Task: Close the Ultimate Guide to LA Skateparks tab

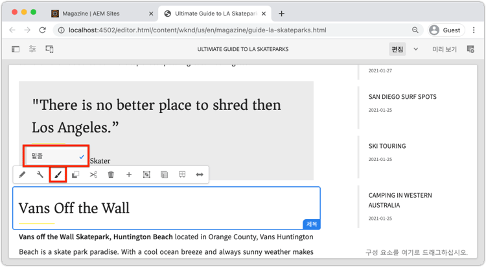Action: click(x=264, y=14)
